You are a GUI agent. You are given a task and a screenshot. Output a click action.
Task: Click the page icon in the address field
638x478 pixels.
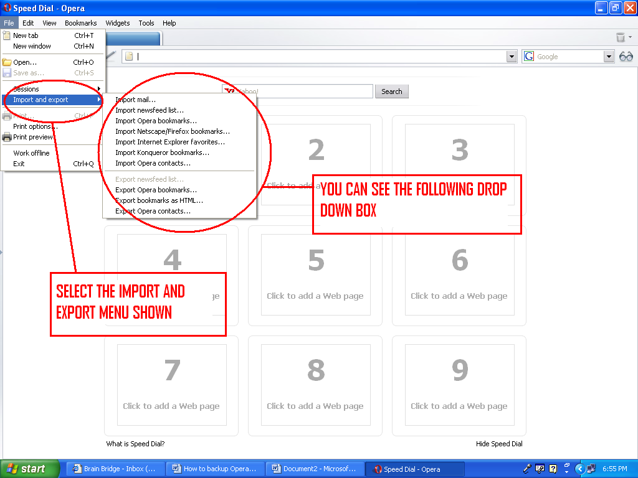click(x=129, y=57)
